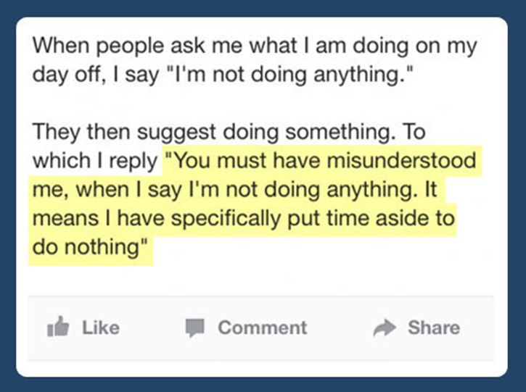Click highlighted text "You must have misunderstood"

tap(319, 161)
